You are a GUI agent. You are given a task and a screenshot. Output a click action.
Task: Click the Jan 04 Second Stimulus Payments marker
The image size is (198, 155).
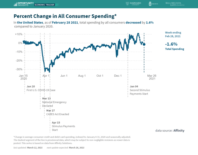coord(140,90)
